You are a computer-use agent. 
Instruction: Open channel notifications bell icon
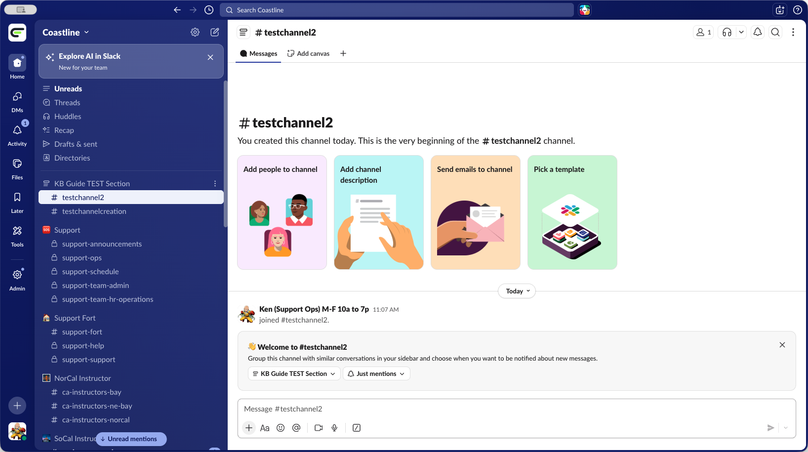[x=758, y=32]
